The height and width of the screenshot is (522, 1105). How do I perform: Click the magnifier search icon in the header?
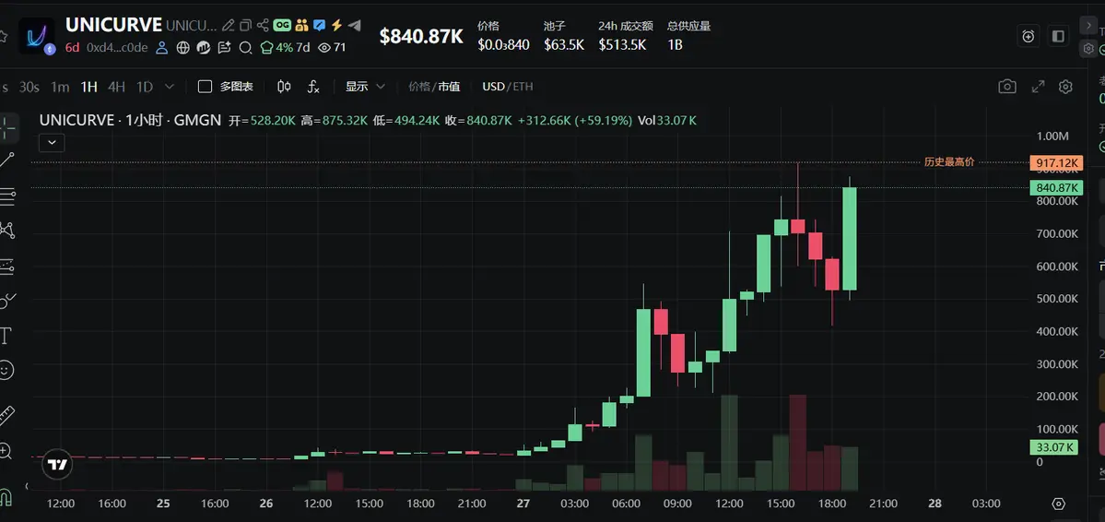pos(245,48)
